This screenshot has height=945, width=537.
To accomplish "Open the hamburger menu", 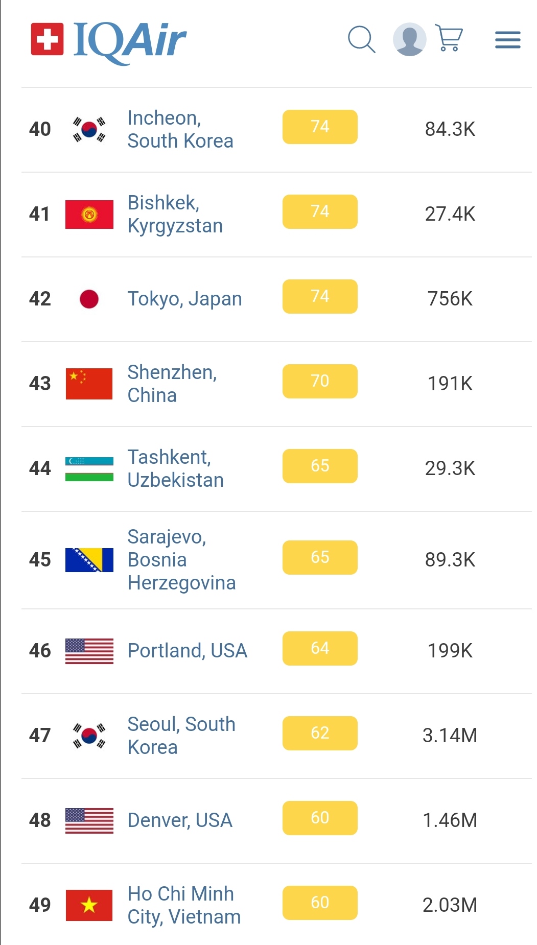I will pyautogui.click(x=507, y=40).
